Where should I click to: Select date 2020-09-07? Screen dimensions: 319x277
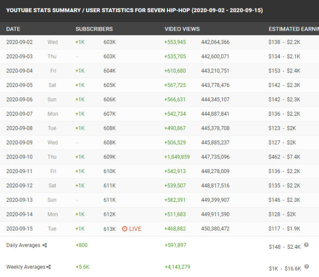click(x=19, y=114)
